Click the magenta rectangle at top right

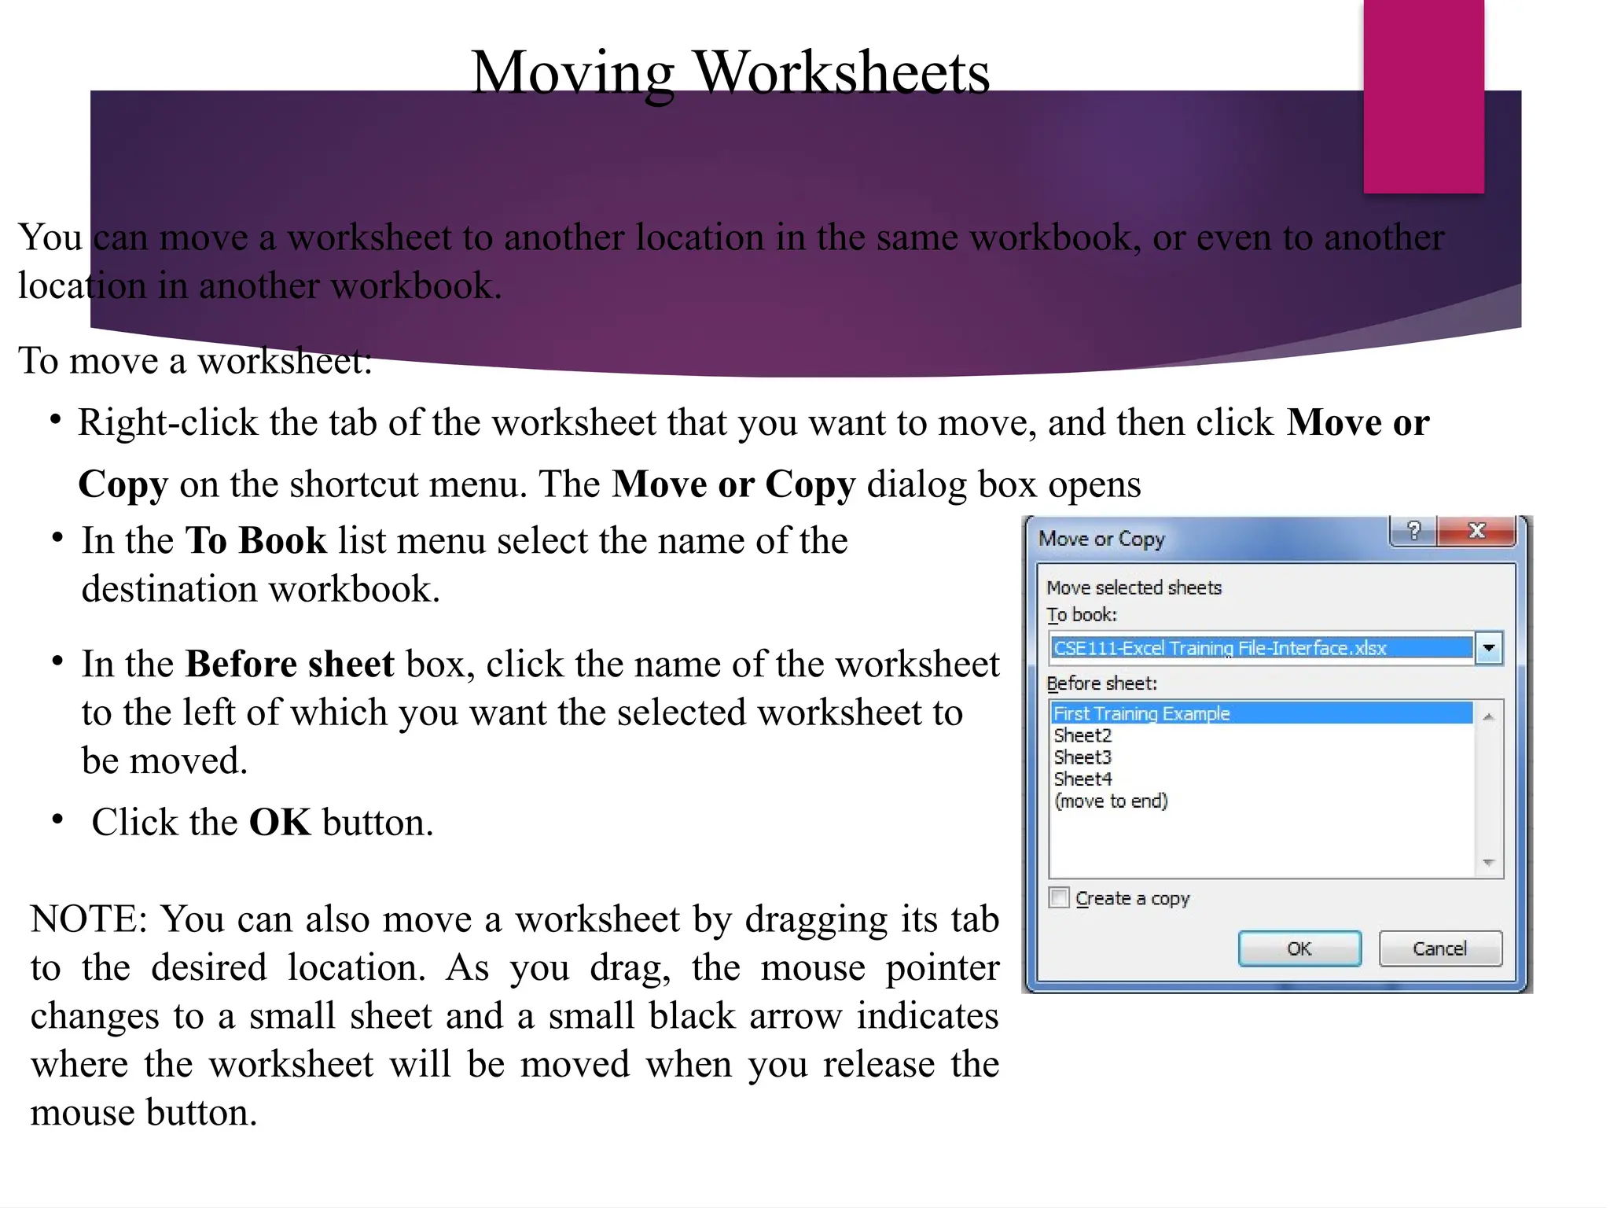pos(1423,96)
